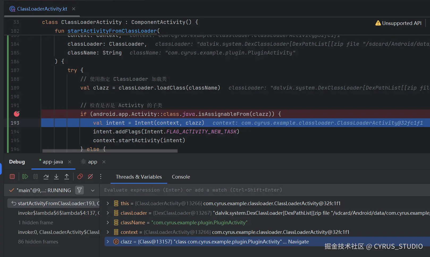Open the Console tab
Viewport: 430px width, 257px height.
tap(181, 177)
